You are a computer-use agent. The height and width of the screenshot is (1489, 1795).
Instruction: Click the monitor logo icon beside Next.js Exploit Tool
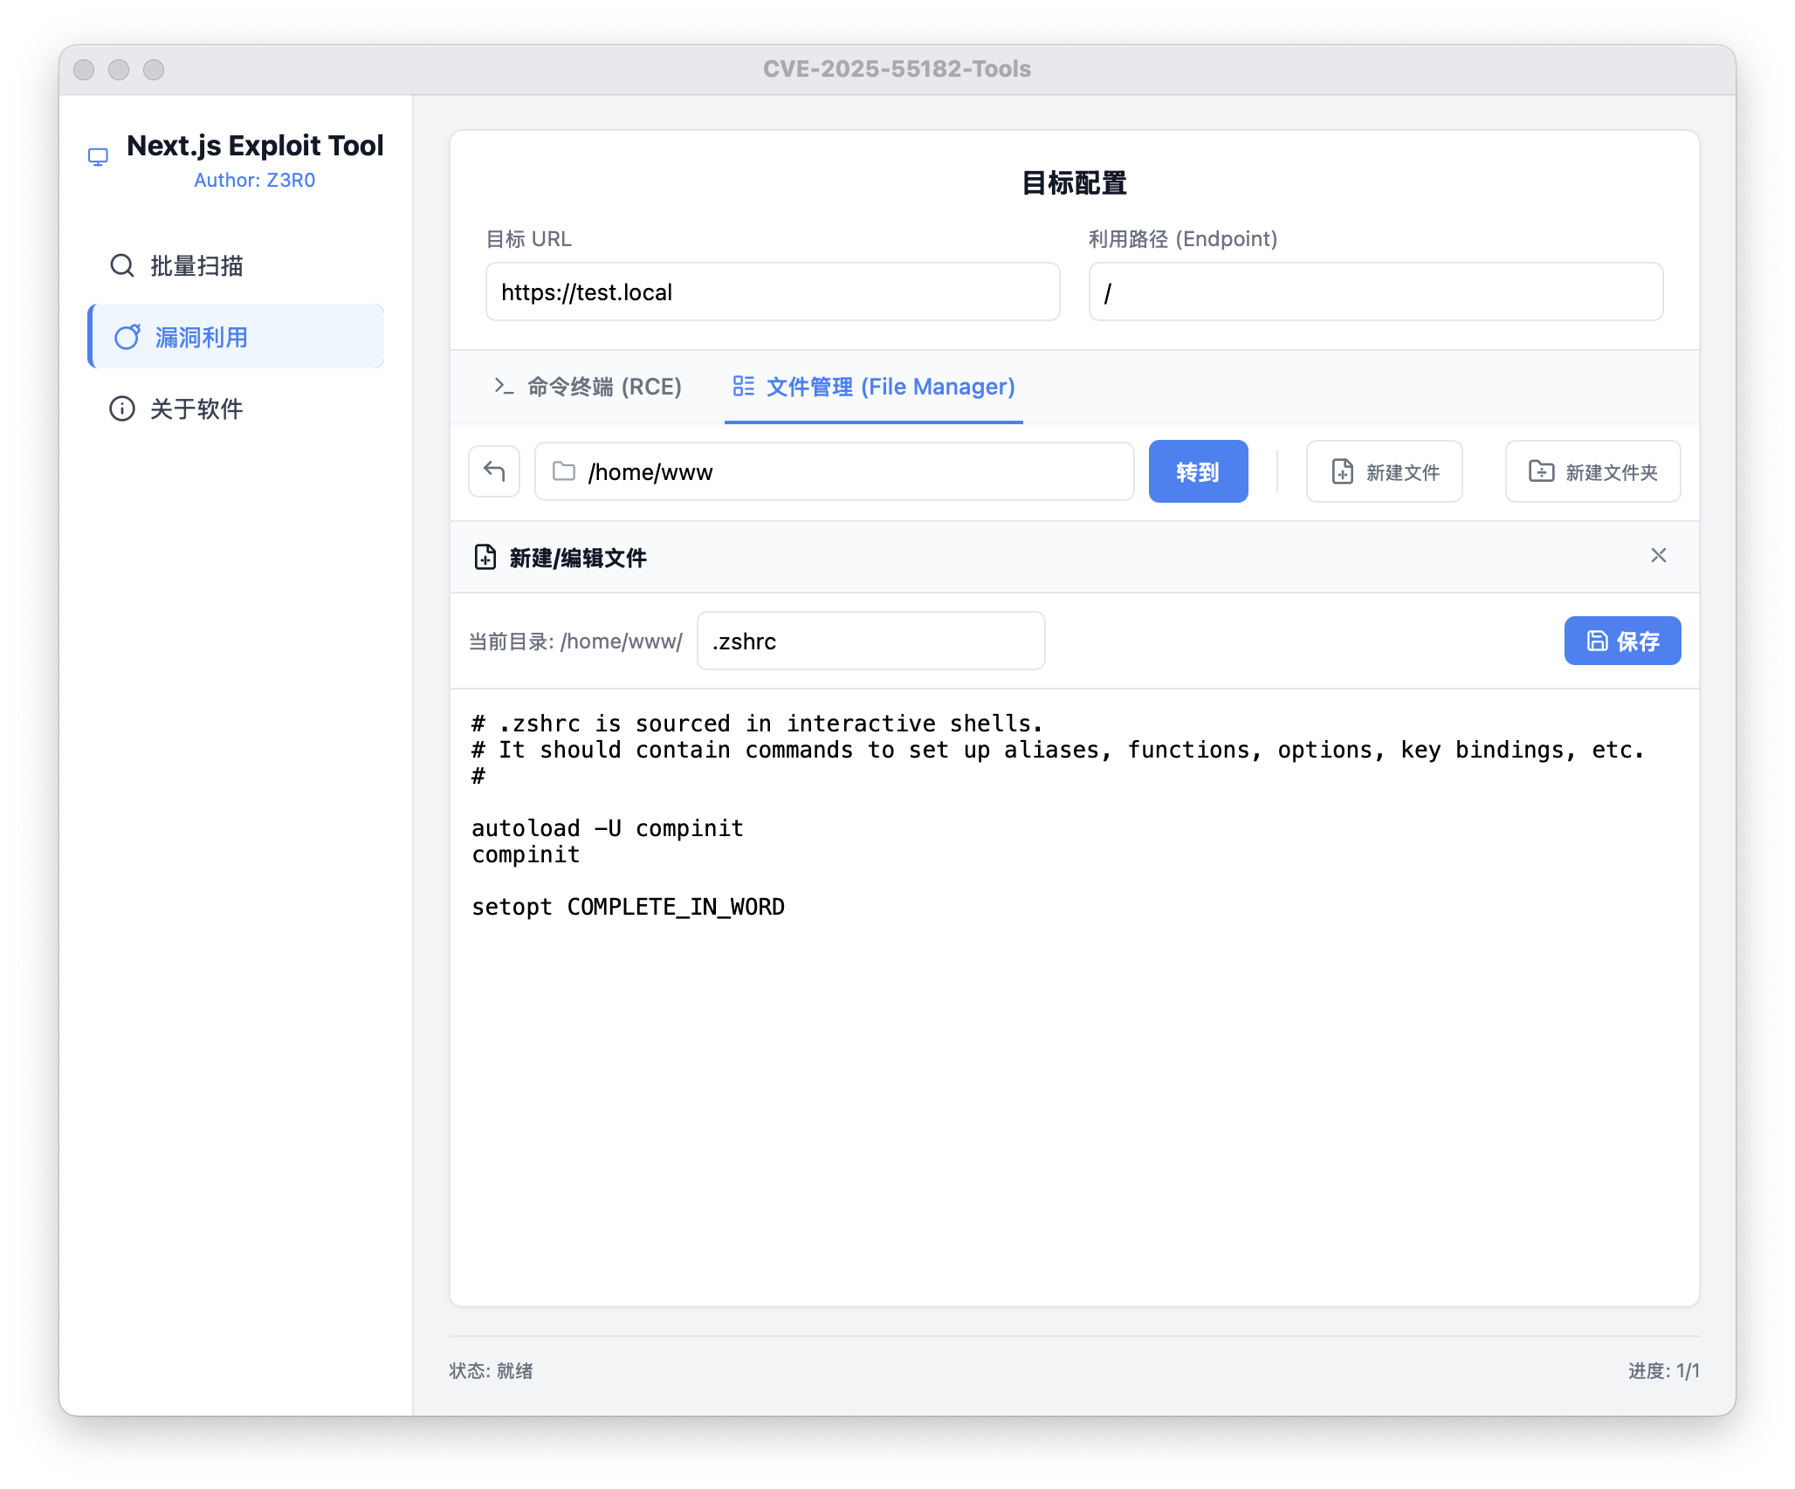98,157
